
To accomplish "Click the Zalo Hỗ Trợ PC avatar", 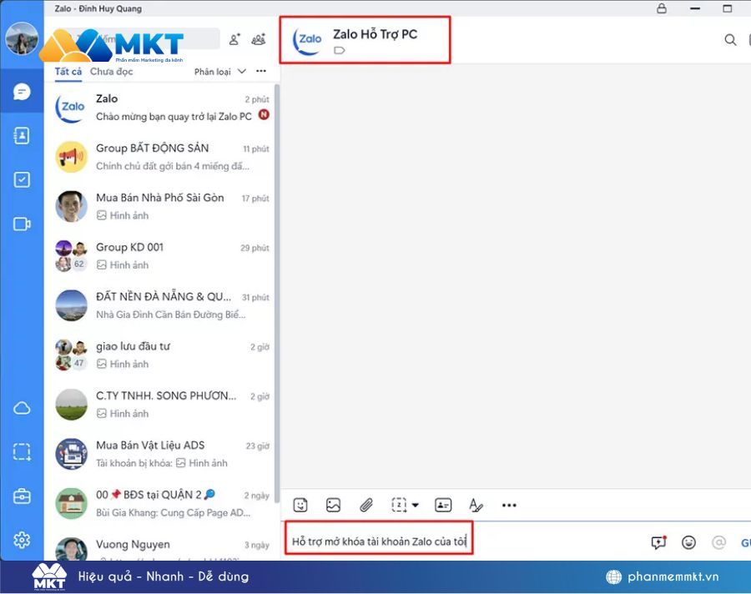I will click(x=308, y=40).
